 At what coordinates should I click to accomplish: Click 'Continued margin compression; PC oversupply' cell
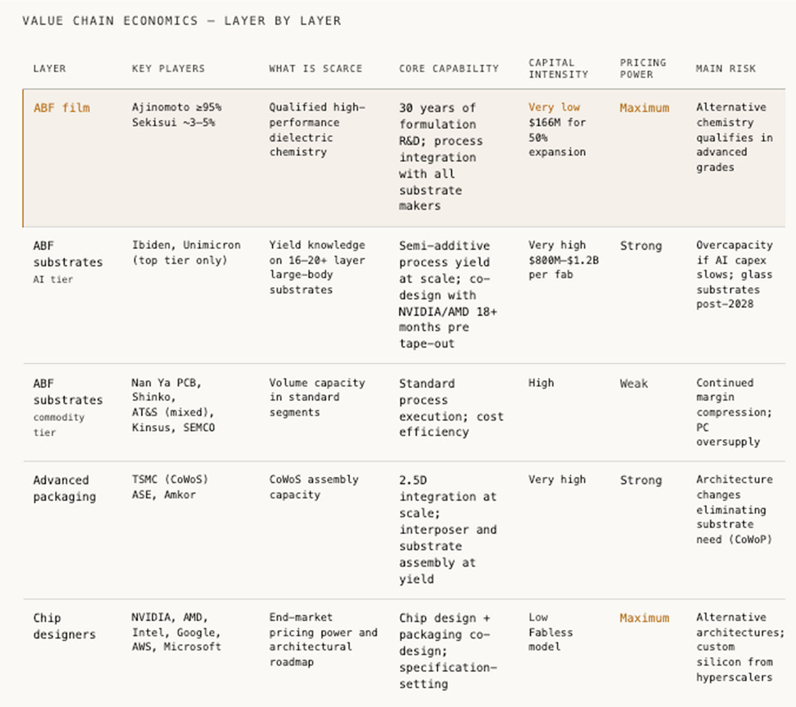(x=734, y=412)
